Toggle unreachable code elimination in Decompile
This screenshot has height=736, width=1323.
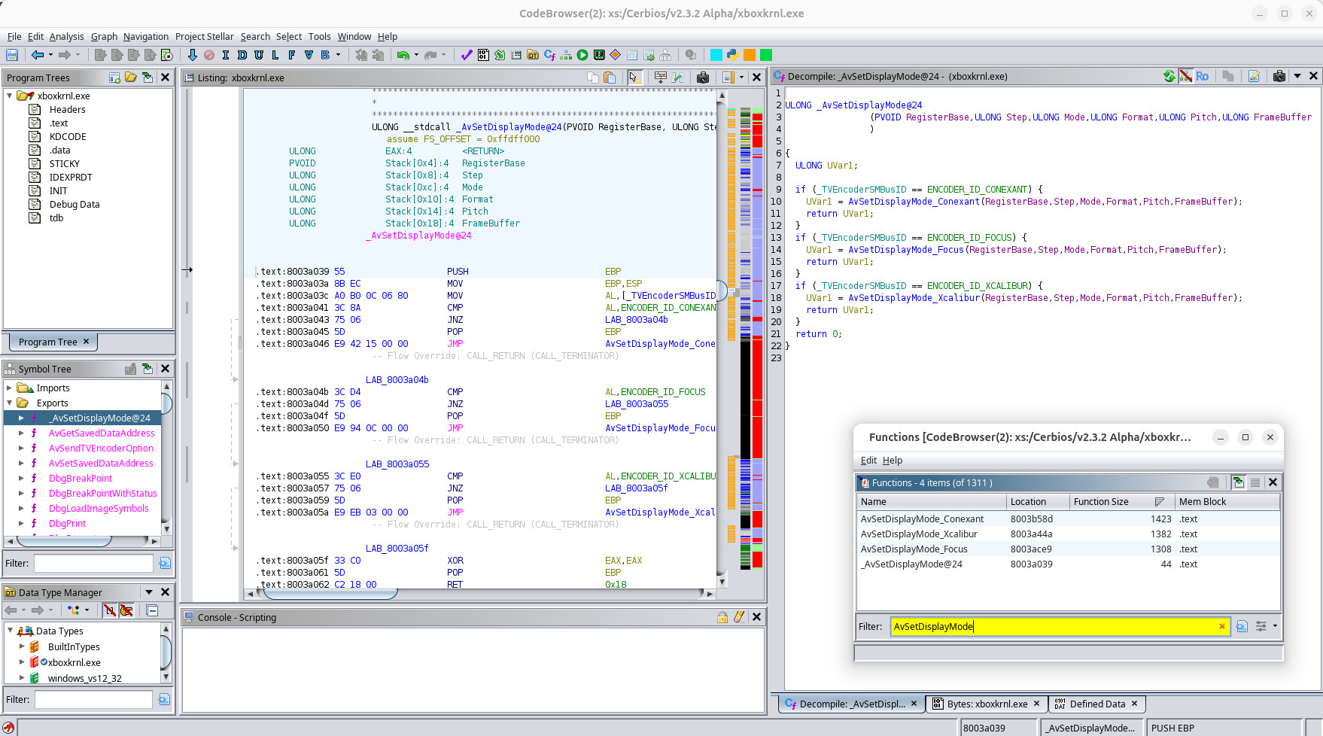(x=1186, y=76)
